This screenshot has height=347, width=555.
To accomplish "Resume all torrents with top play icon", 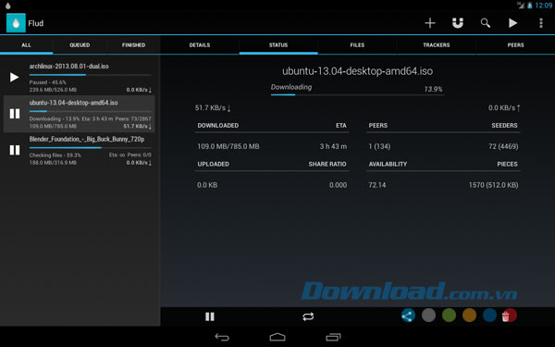I will point(512,23).
